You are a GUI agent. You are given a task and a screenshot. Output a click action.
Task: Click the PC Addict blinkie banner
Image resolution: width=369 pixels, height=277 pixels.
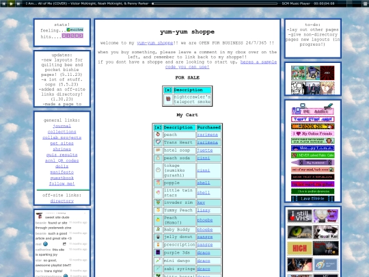312,109
